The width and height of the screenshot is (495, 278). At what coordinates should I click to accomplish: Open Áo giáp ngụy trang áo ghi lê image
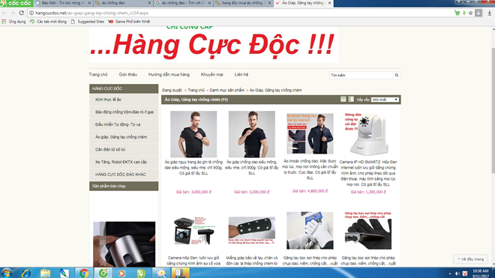click(193, 134)
